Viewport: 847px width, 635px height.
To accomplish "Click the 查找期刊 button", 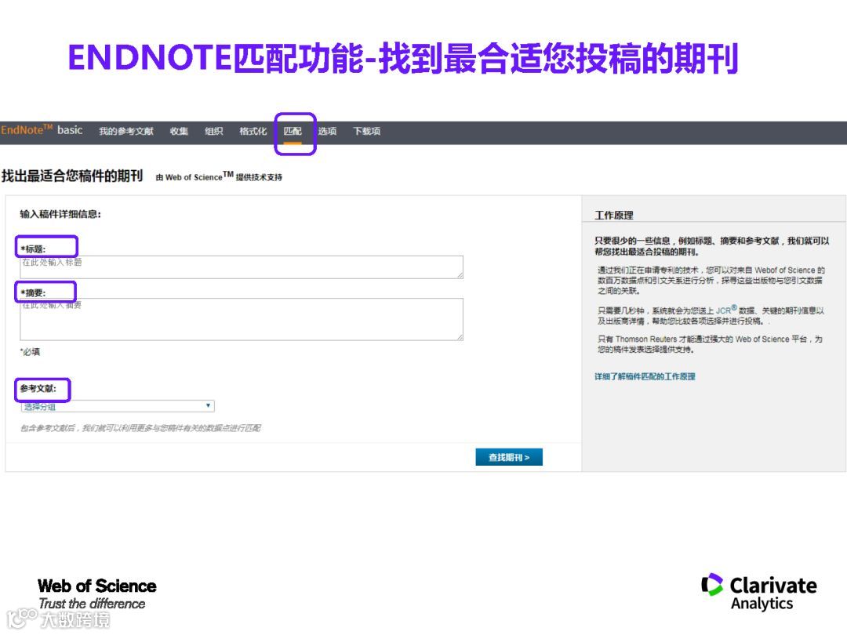I will pos(509,457).
